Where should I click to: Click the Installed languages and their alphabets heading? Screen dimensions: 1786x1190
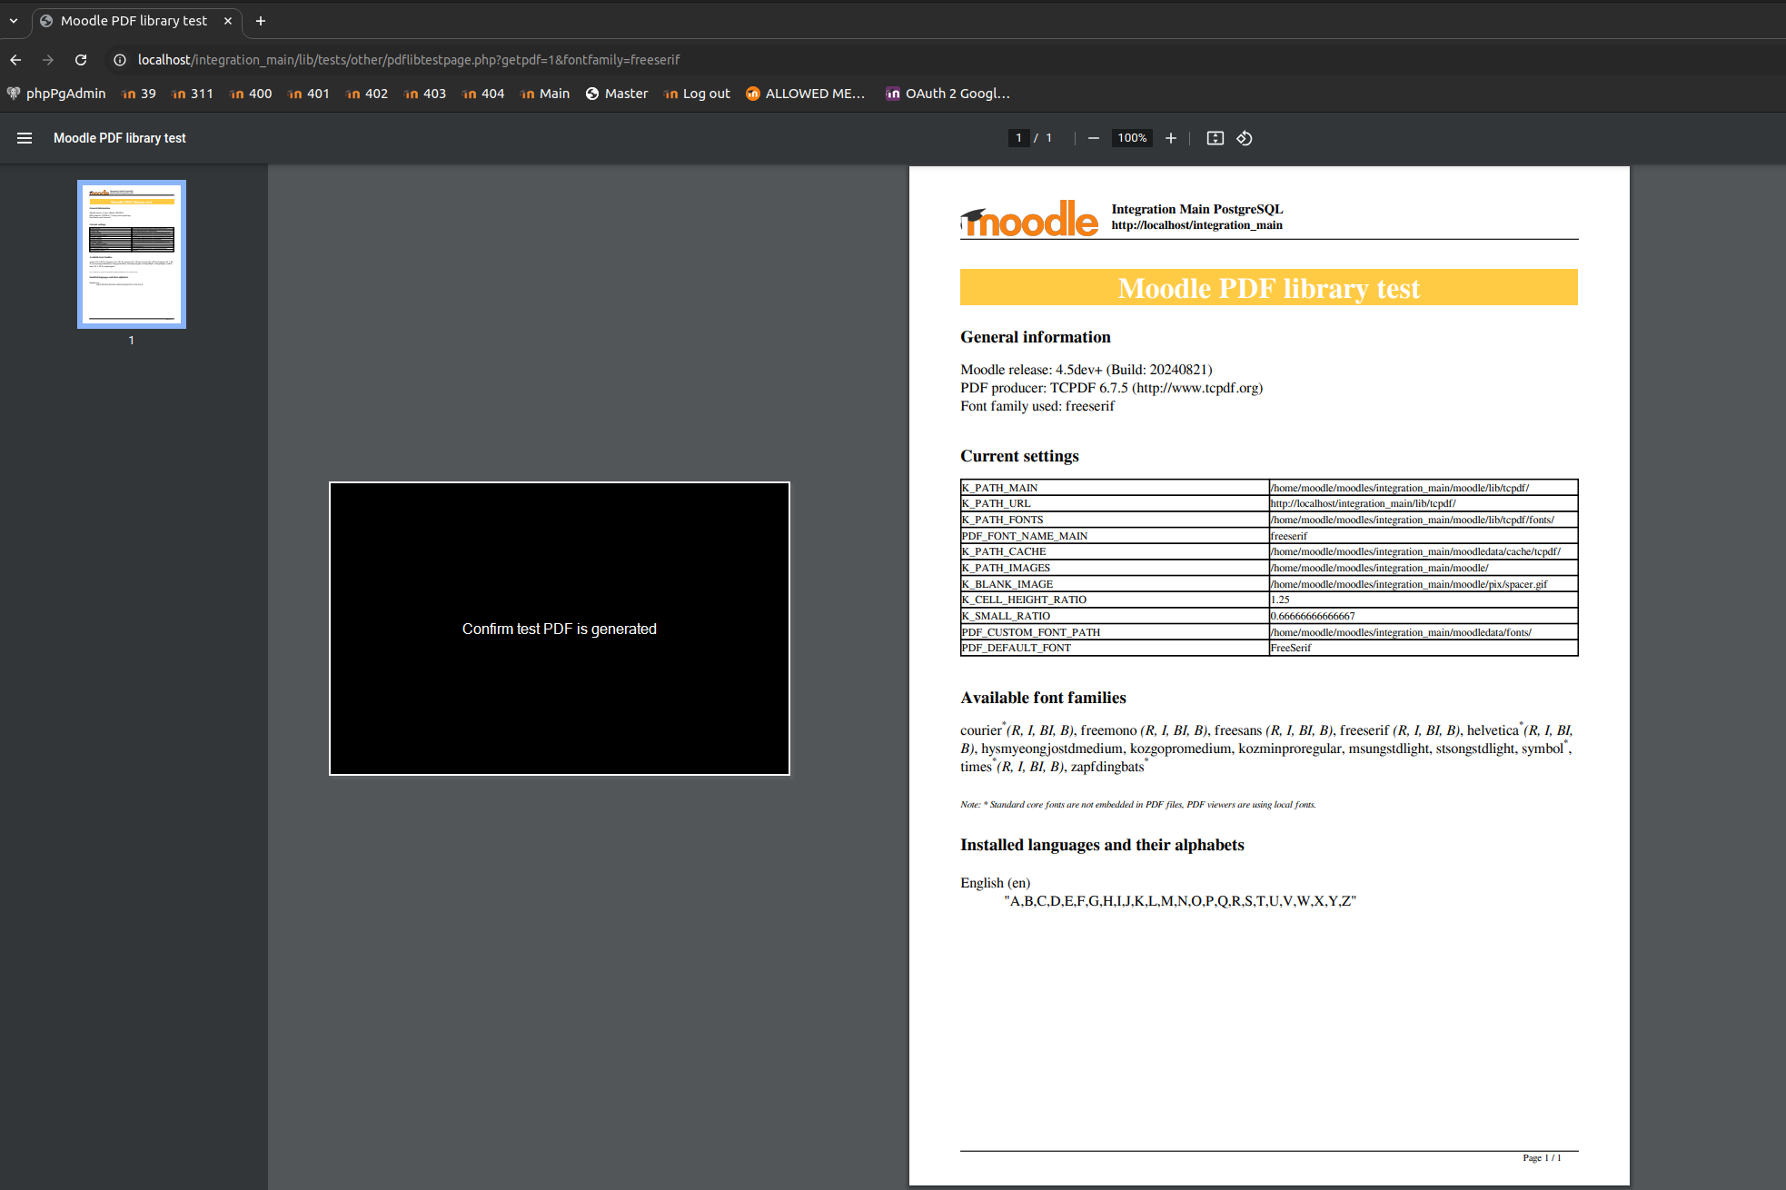(x=1102, y=845)
